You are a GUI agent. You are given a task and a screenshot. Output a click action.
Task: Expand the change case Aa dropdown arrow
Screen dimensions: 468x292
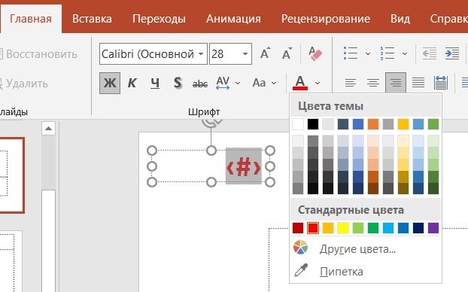pos(274,84)
